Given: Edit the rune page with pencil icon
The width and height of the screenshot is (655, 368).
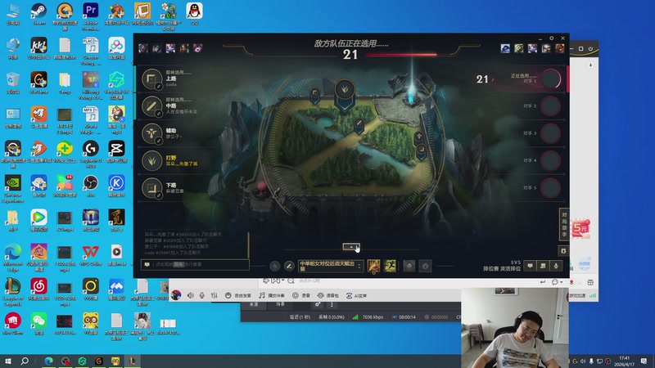Looking at the screenshot, I should point(289,266).
